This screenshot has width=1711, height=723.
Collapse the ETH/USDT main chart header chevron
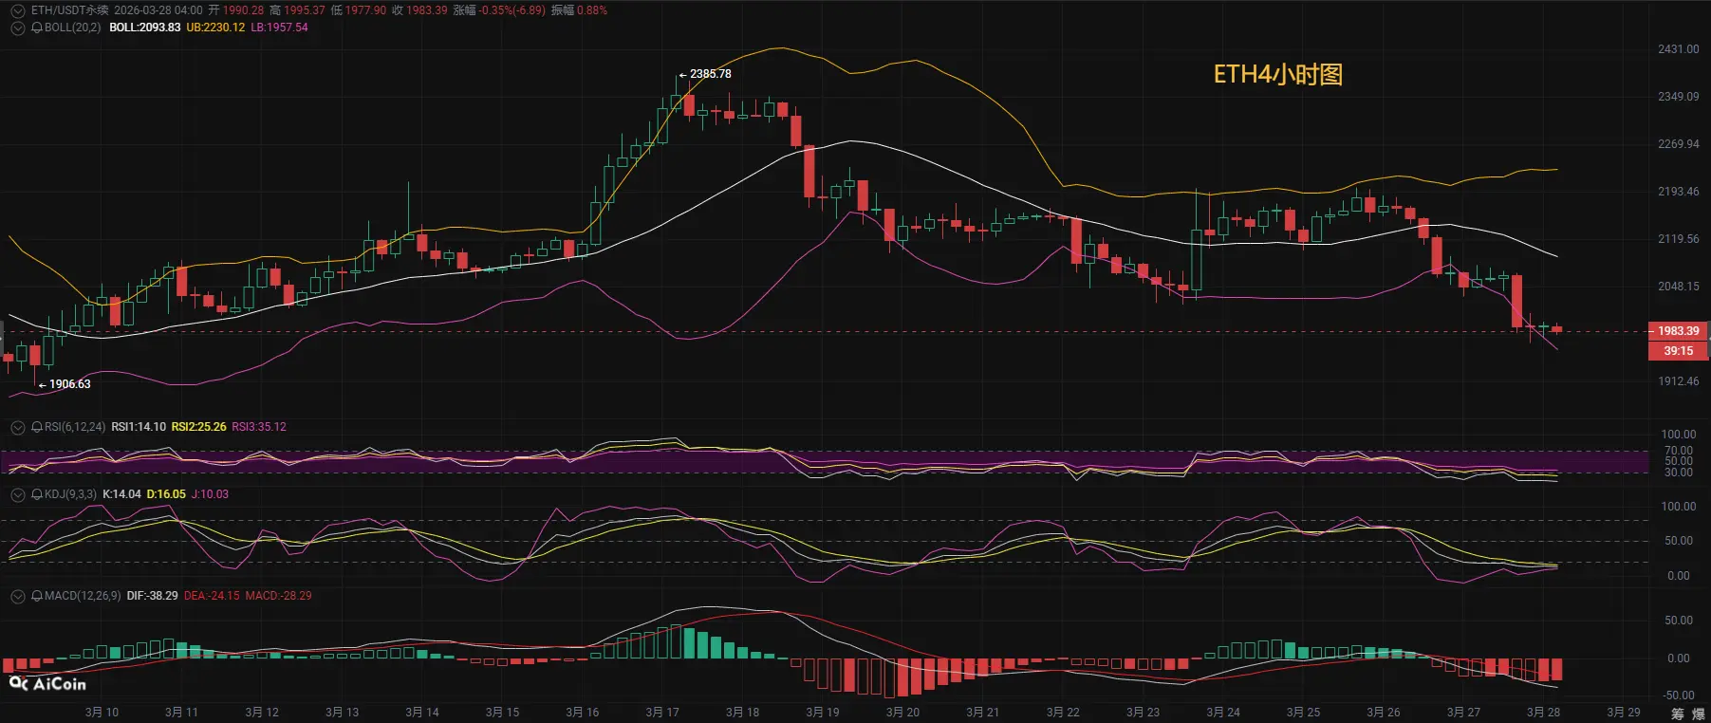pyautogui.click(x=17, y=10)
